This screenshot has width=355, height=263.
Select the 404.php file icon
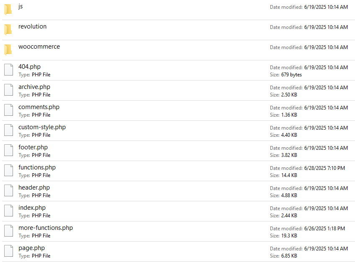pyautogui.click(x=8, y=70)
